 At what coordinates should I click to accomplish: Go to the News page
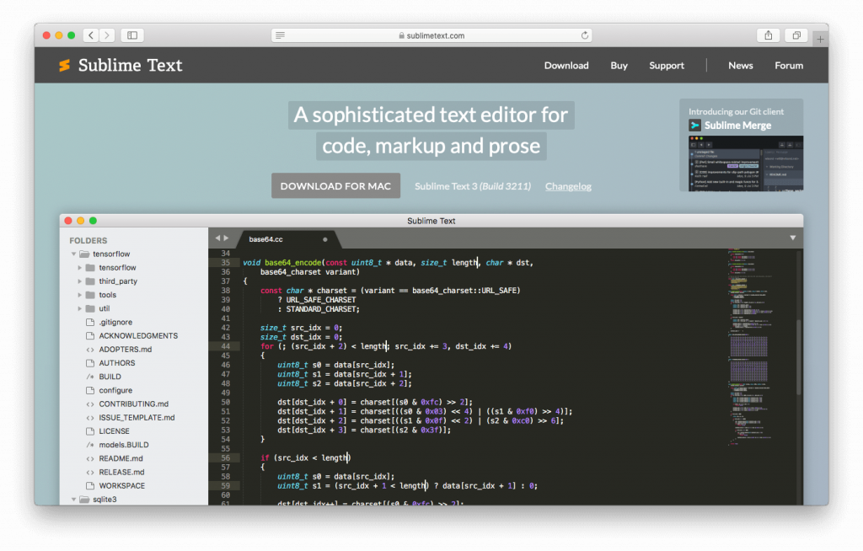pos(740,66)
